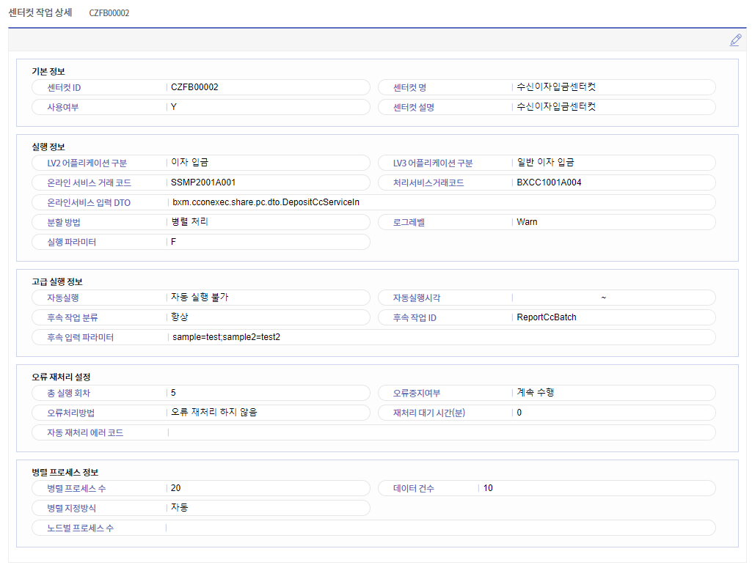This screenshot has height=568, width=752.
Task: Click the 로그레벨 label
Action: [409, 222]
